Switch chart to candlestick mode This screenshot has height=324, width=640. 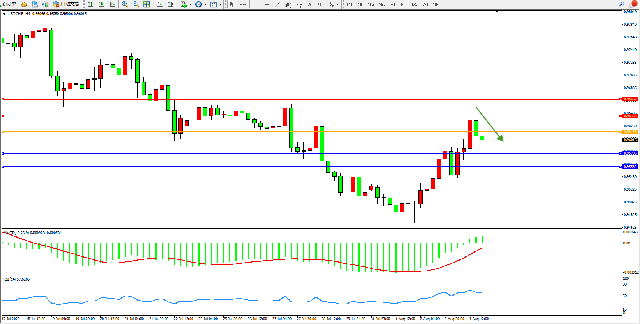[102, 4]
